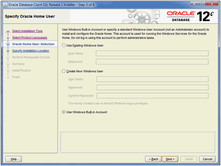This screenshot has width=221, height=166.
Task: Click the new user Password field
Action: (x=152, y=87)
